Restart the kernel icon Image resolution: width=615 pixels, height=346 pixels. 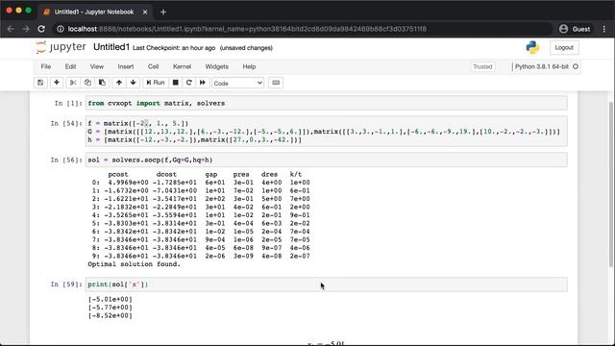(x=188, y=83)
